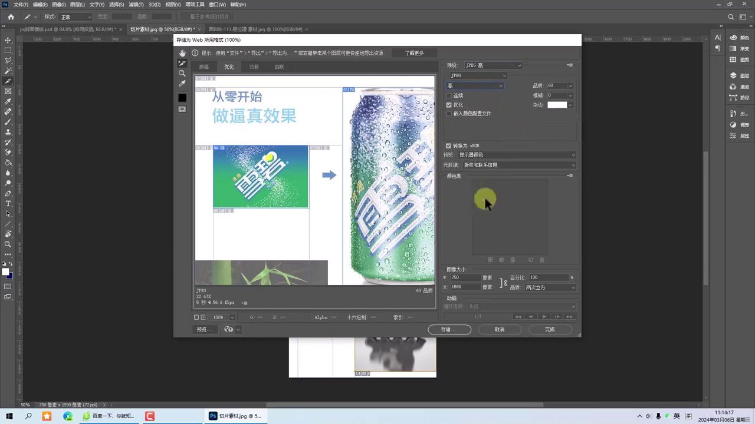Select the Slice Select tool in dialog
Image resolution: width=755 pixels, height=424 pixels.
pyautogui.click(x=182, y=64)
